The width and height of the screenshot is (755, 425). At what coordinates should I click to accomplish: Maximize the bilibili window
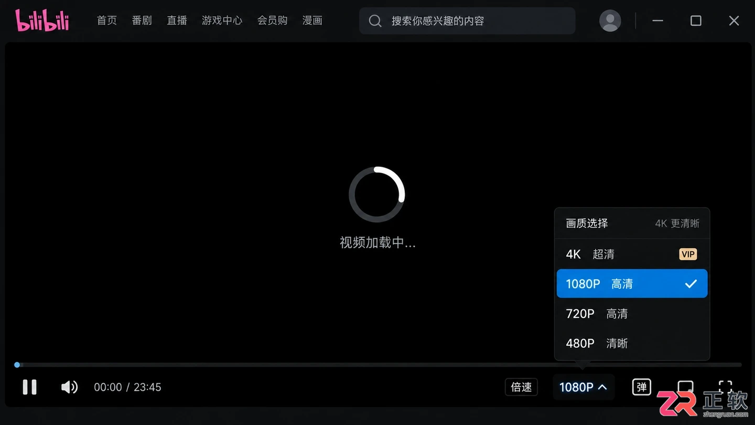tap(696, 20)
